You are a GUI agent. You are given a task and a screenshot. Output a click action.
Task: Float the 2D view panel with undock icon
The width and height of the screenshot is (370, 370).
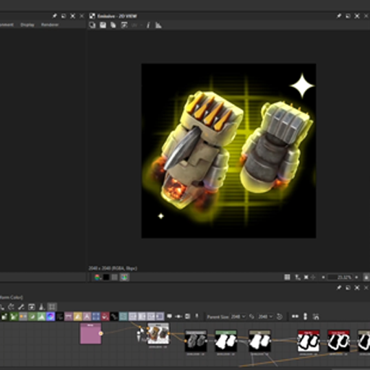pos(348,16)
